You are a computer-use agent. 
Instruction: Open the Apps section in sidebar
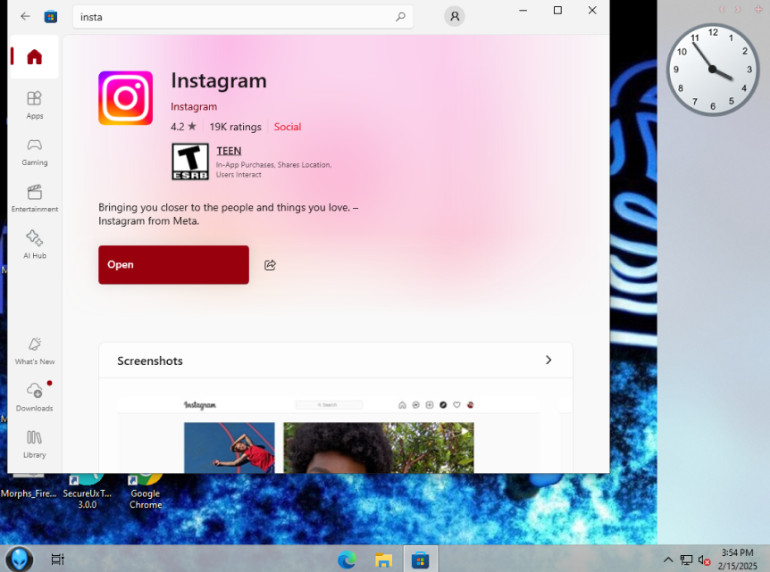34,105
